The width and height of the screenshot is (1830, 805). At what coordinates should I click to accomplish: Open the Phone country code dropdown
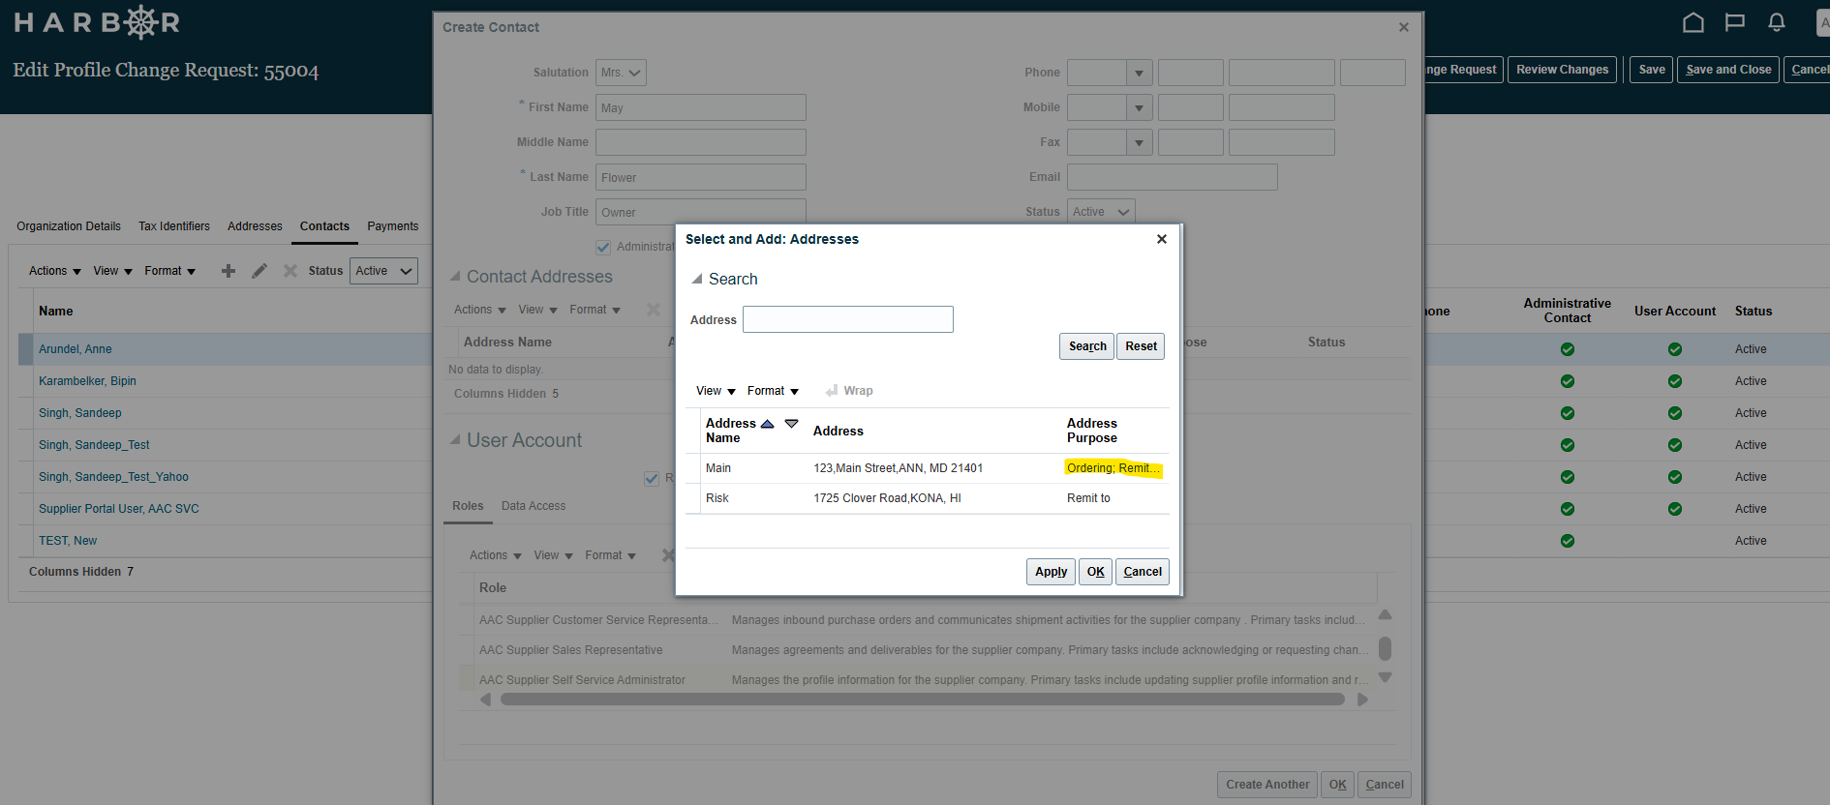pos(1139,73)
